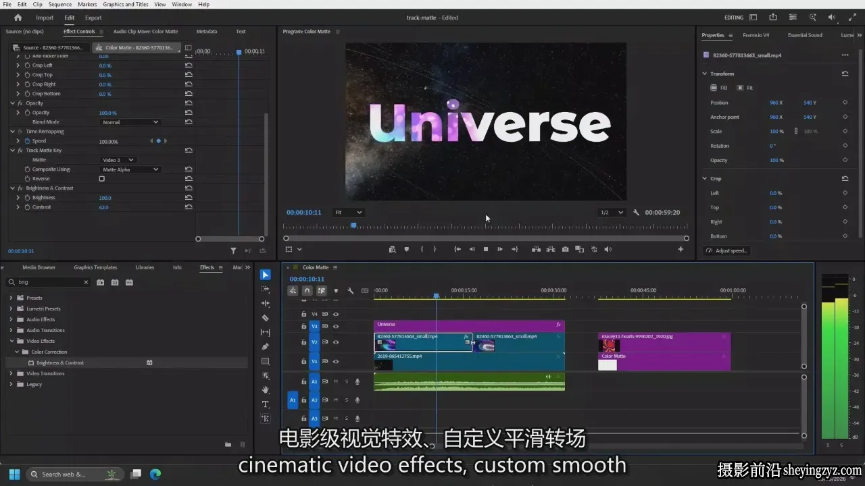Open the Composite Using dropdown
The height and width of the screenshot is (486, 865).
click(130, 169)
